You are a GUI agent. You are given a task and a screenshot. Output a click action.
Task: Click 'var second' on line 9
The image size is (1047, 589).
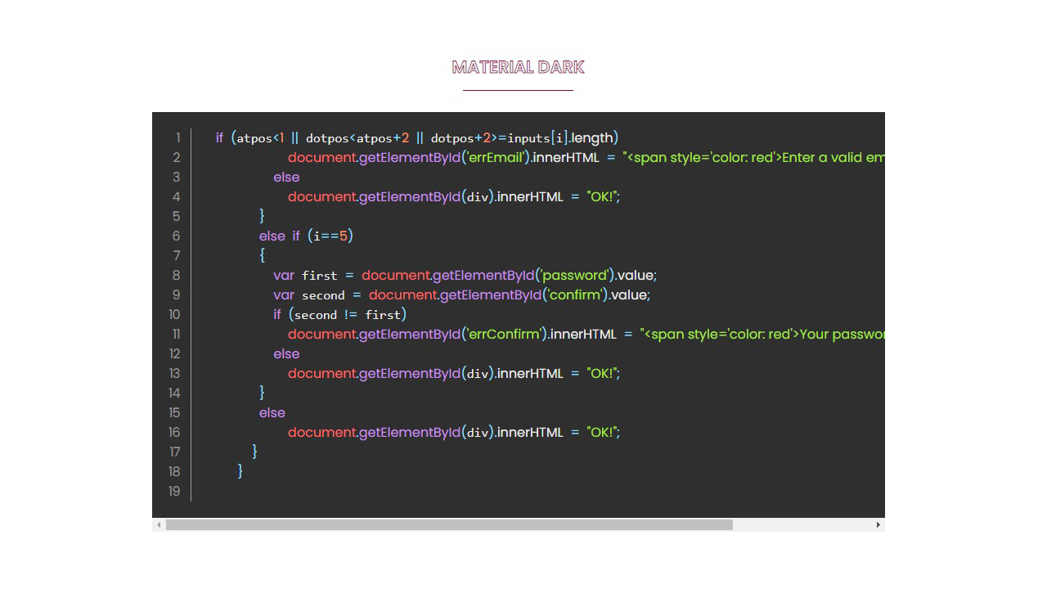(308, 294)
